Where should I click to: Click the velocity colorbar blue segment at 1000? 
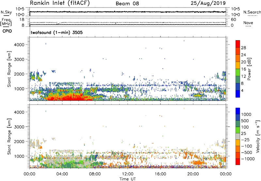pyautogui.click(x=238, y=111)
